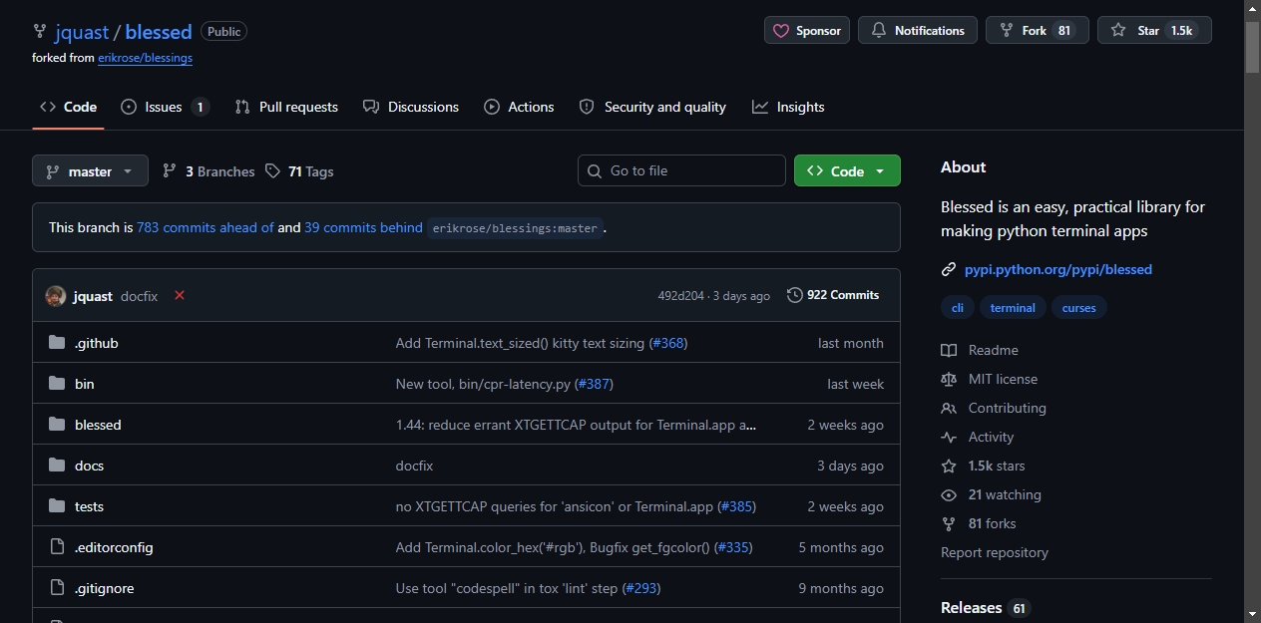Select the curses topic tag

pos(1079,308)
